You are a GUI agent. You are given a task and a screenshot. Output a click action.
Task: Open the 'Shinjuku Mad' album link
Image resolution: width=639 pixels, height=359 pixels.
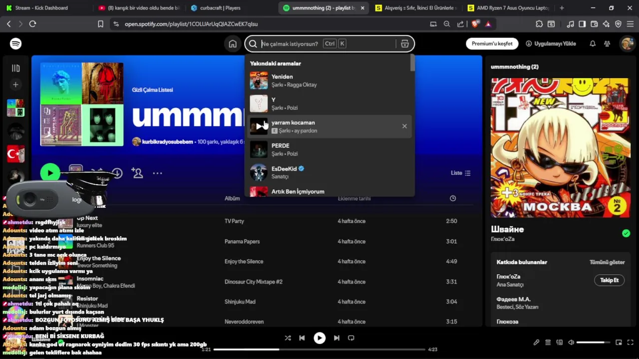tap(240, 302)
